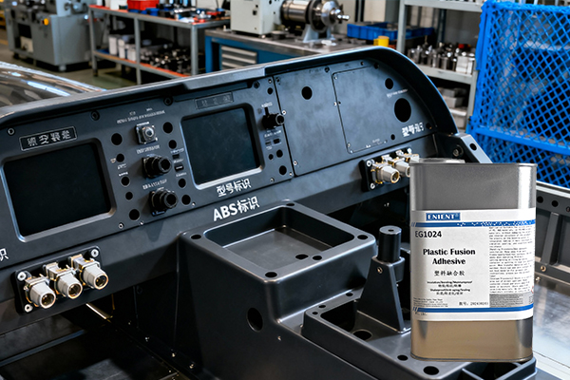The width and height of the screenshot is (570, 380).
Task: Click the metal cap on top of the can
Action: point(443,161)
